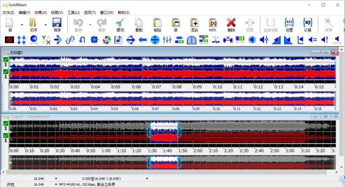
Task: Click the censor effect icon (black with red circle)
Action: 9,40
